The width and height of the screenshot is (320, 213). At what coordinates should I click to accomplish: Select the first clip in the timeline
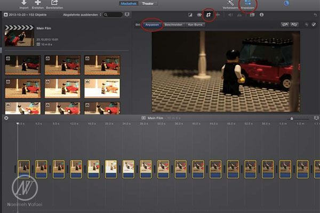[x=23, y=169]
